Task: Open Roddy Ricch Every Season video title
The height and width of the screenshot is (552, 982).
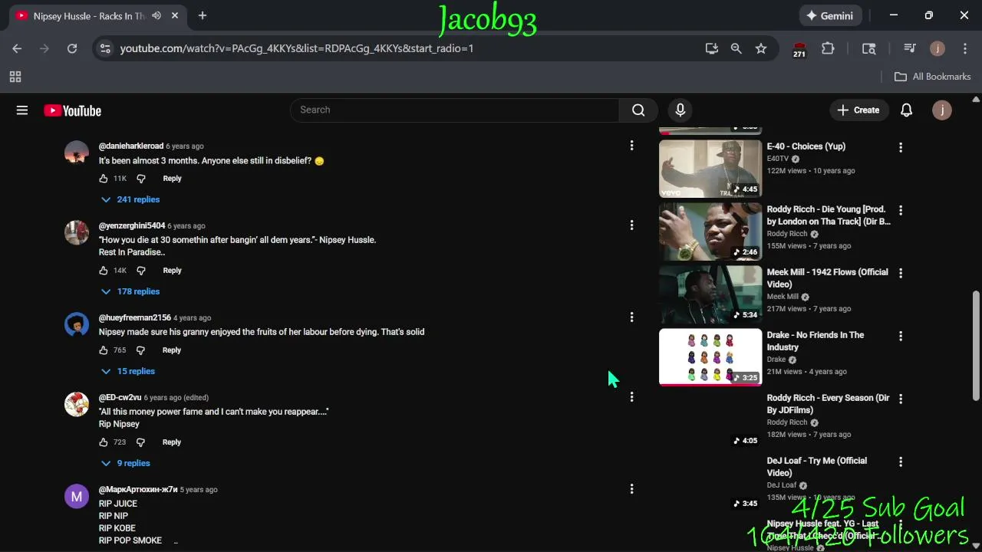Action: click(x=829, y=404)
